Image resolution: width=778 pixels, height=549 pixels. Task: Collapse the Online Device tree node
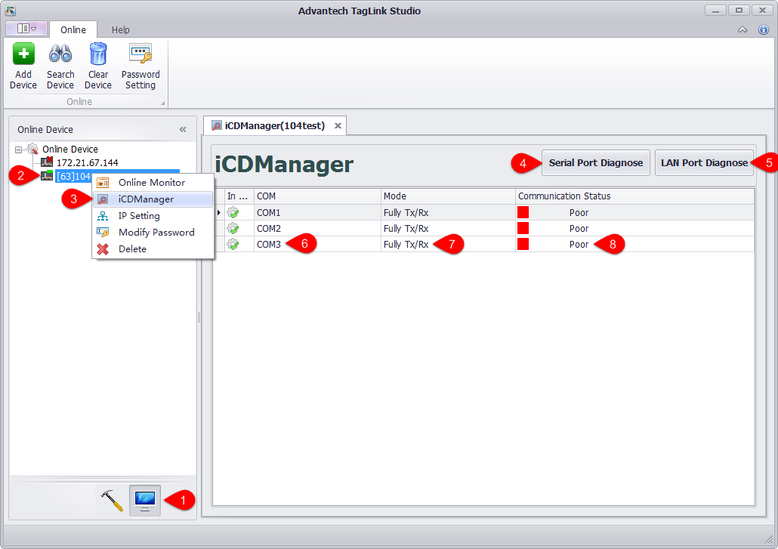click(19, 150)
